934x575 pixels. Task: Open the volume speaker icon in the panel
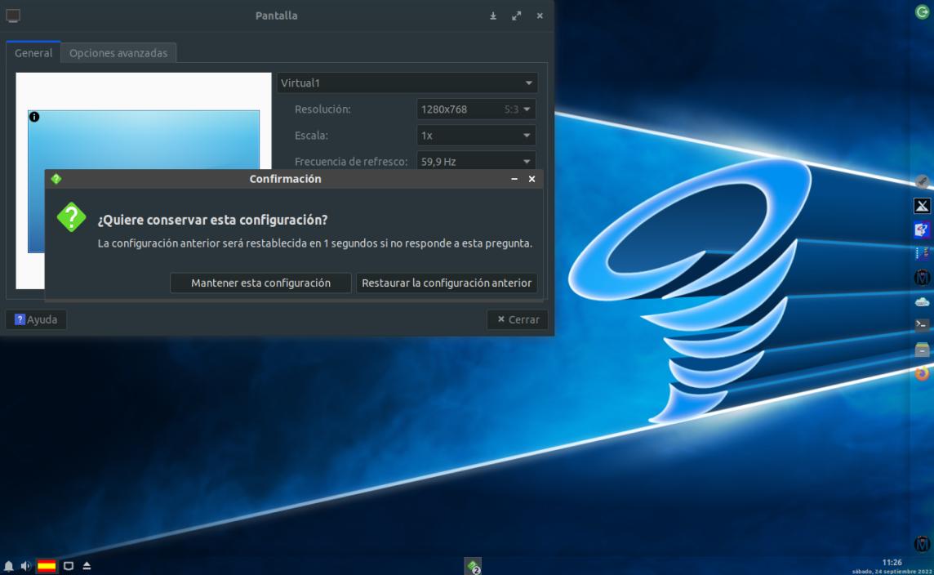[25, 566]
